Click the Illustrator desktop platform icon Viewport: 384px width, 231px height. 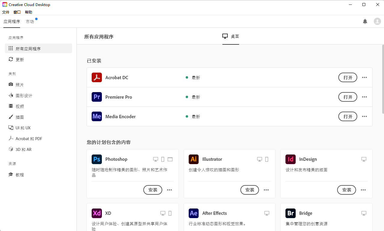[260, 159]
